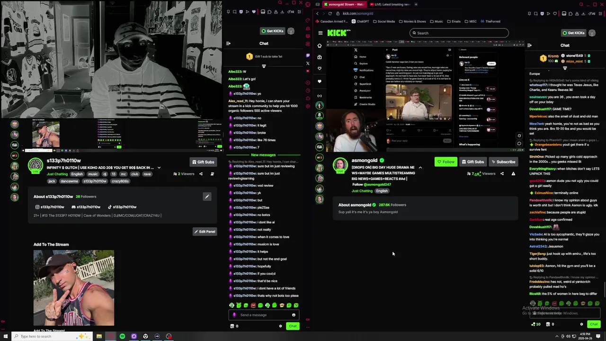Click the user-add icon beside s133p7h0110w viewers
Image resolution: width=606 pixels, height=341 pixels.
pyautogui.click(x=212, y=174)
